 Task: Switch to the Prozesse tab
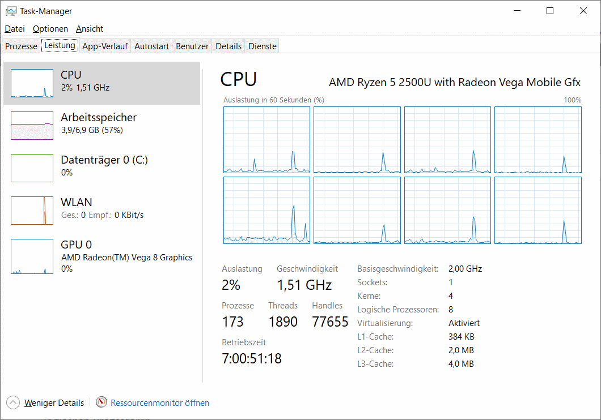pos(20,46)
